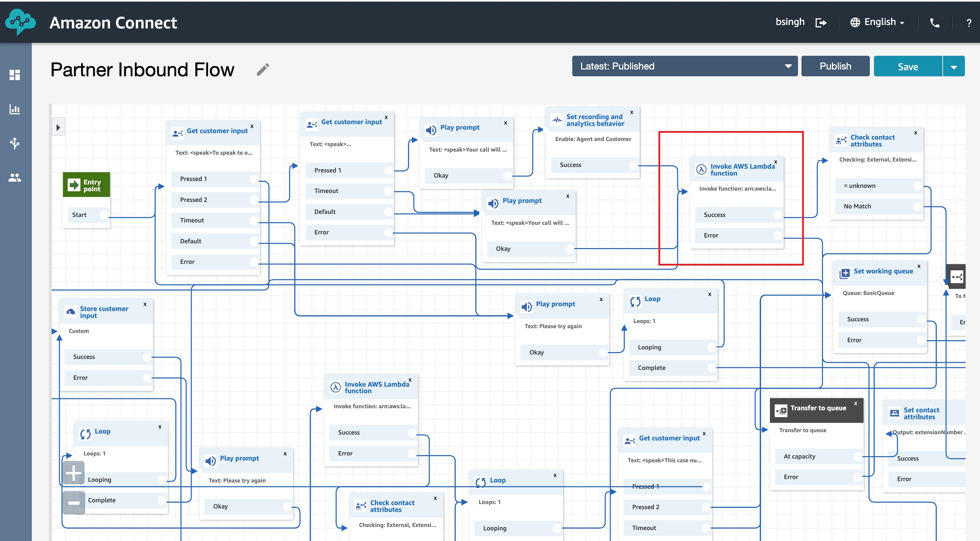
Task: Click the Loop icon next to Play prompt Please try again
Action: [635, 301]
